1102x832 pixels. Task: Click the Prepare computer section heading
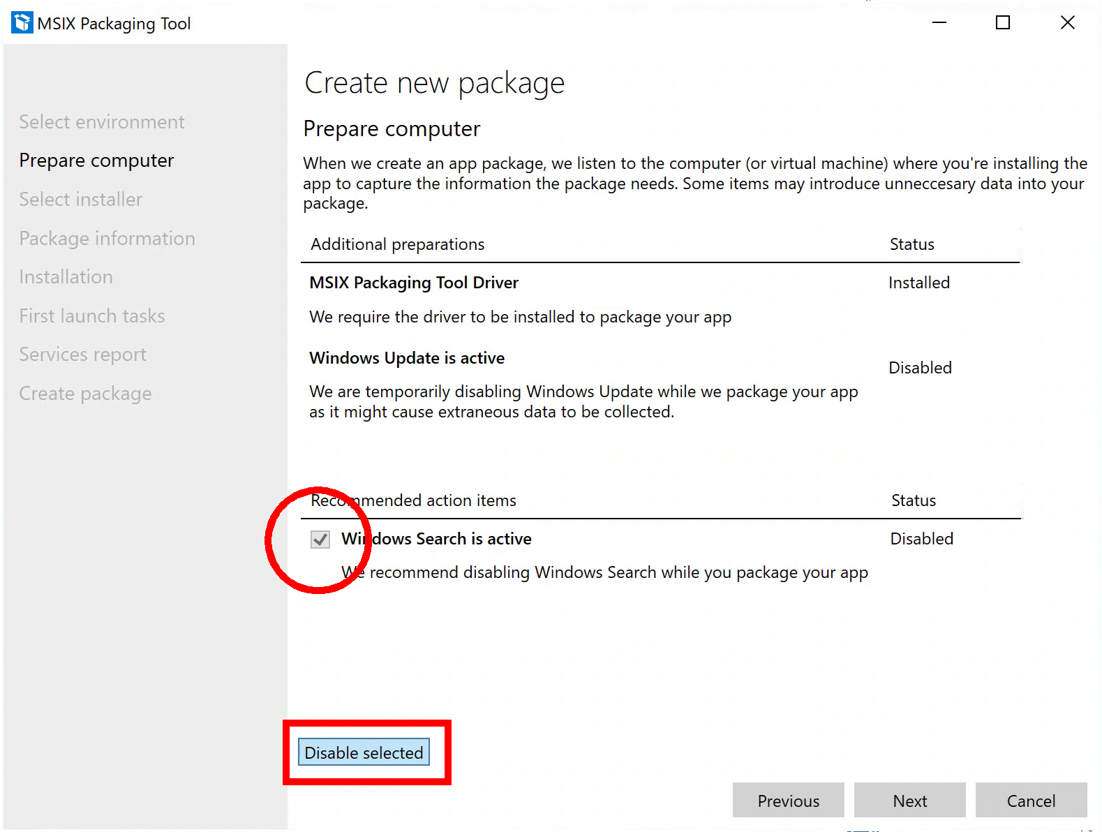(x=392, y=129)
